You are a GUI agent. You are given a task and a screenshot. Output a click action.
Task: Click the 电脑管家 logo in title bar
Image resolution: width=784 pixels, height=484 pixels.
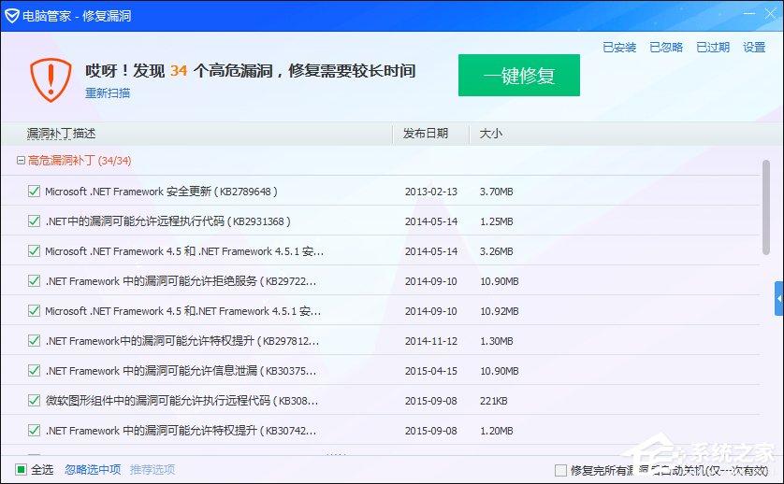(12, 14)
